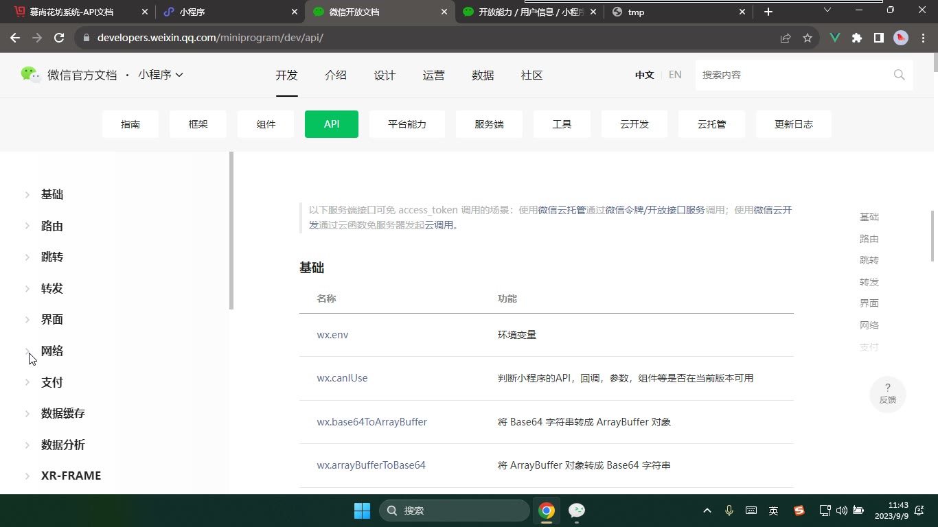Open the 框架 section button
This screenshot has width=938, height=527.
tap(198, 124)
